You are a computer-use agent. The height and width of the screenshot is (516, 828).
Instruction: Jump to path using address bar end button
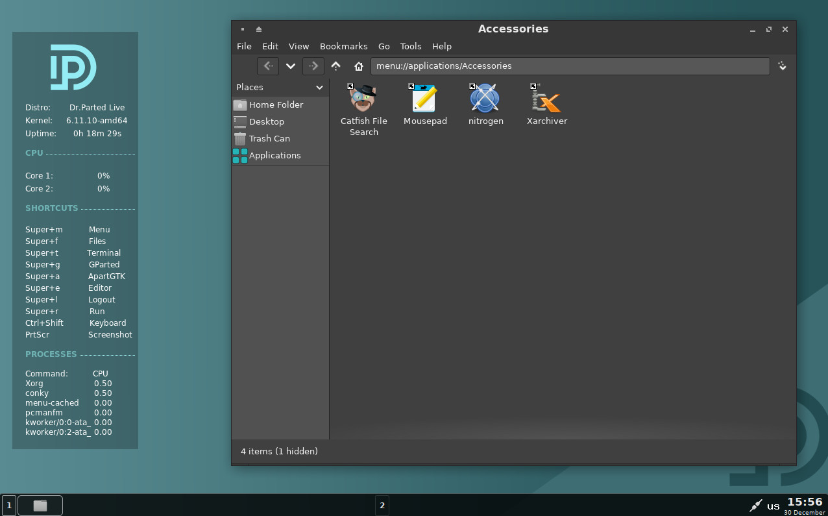click(782, 66)
